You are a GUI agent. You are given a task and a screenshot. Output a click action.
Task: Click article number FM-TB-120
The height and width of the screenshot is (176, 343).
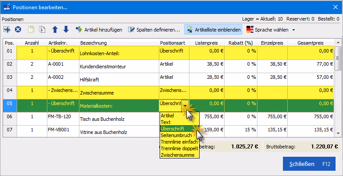tap(63, 119)
